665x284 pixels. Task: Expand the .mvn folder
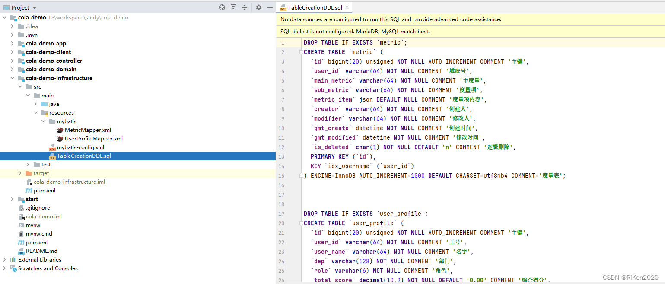tap(13, 35)
